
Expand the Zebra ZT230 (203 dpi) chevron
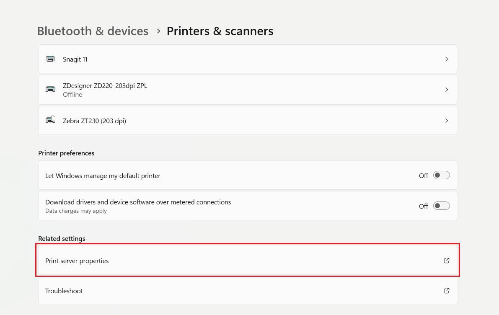pos(447,121)
